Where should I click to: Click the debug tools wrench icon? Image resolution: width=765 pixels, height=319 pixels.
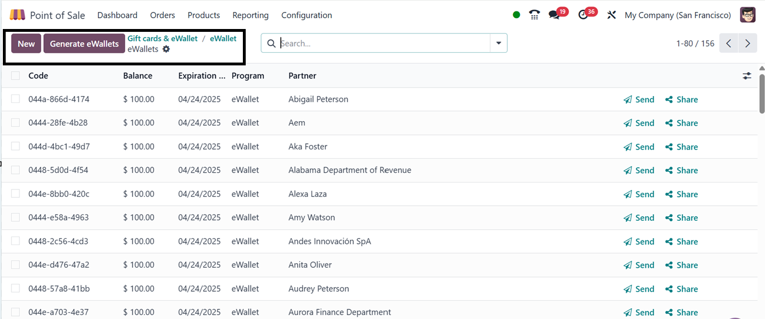(611, 15)
